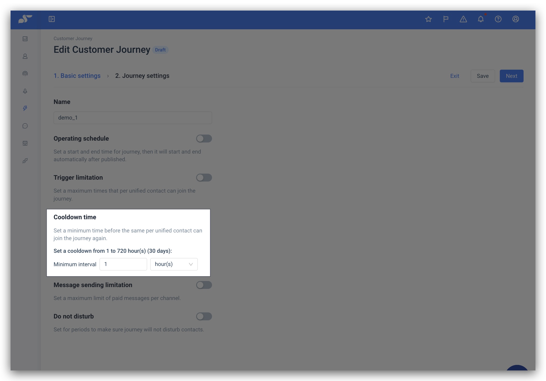Viewport: 546px width, 381px height.
Task: Open the dashboard chart icon in sidebar
Action: click(x=25, y=39)
